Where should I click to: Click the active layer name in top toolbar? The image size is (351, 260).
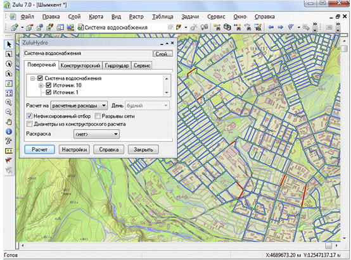click(x=116, y=27)
